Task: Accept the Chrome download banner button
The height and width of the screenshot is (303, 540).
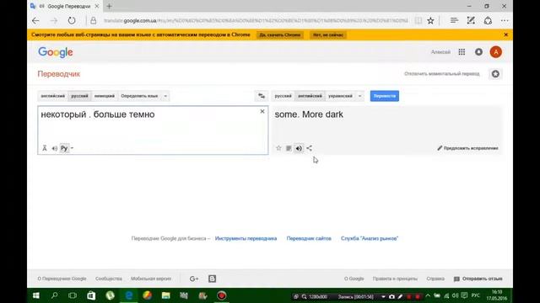Action: point(279,35)
